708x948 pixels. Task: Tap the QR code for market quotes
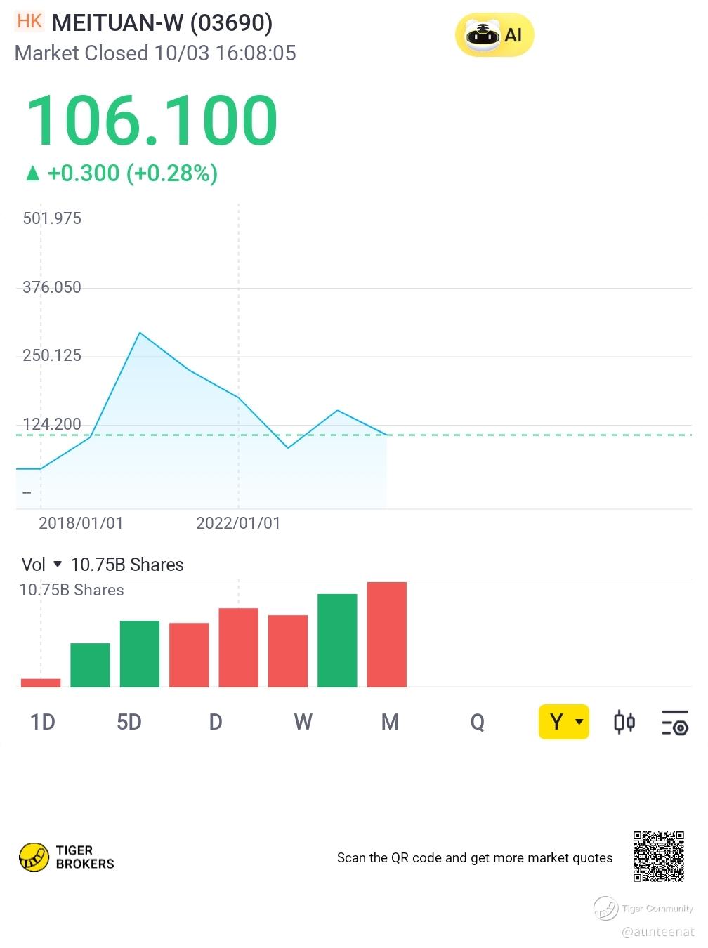[658, 856]
